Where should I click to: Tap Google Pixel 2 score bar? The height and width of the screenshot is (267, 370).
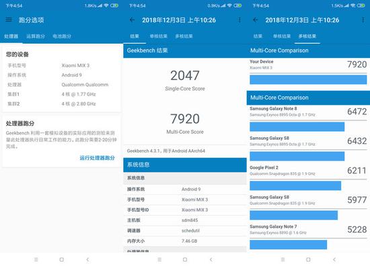295,186
